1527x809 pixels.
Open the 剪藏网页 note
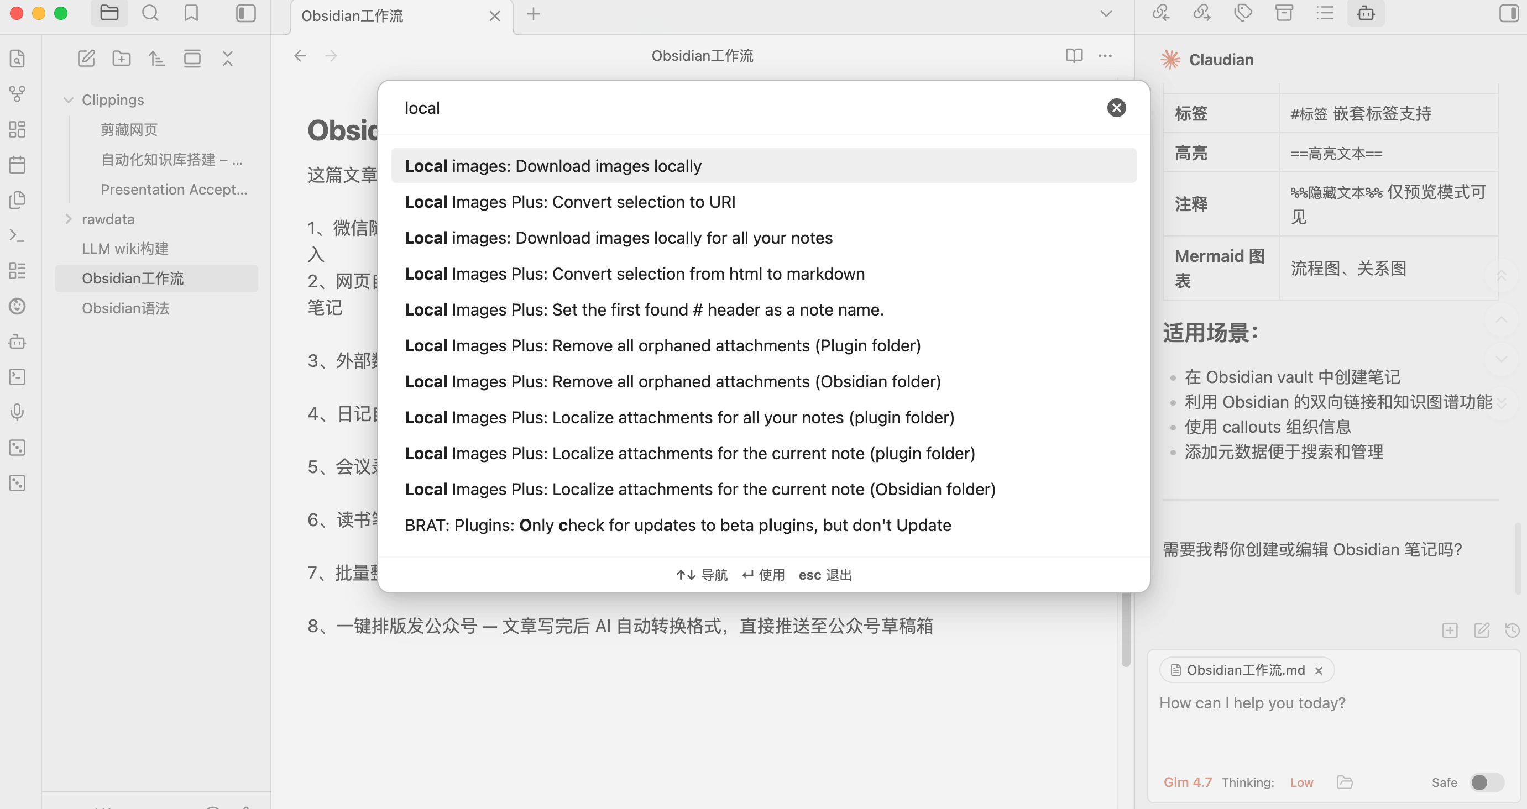(129, 130)
